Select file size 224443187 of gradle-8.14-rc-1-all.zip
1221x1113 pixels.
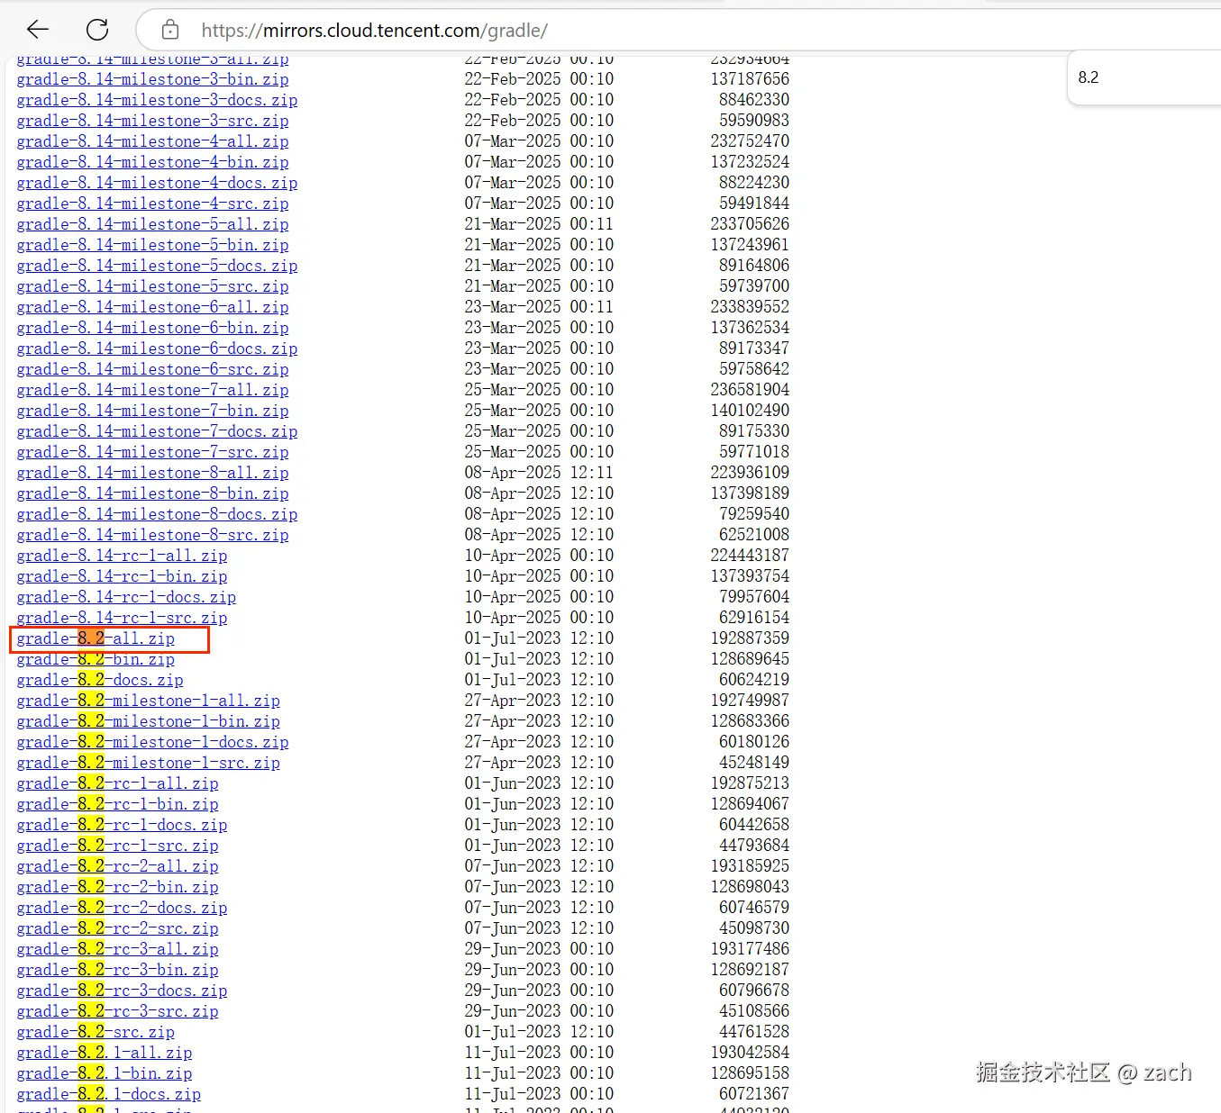coord(750,556)
